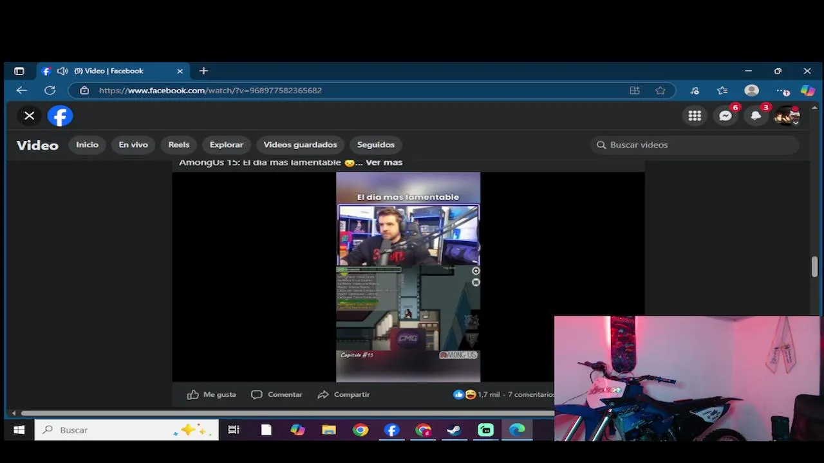Open the 7 comentarios link

pos(531,394)
